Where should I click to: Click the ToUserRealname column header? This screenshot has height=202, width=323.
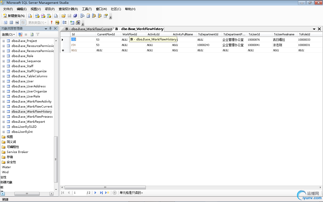[x=285, y=34]
